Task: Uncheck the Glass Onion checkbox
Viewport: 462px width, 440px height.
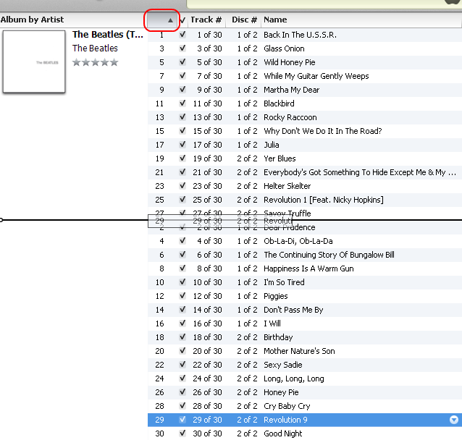Action: 182,48
